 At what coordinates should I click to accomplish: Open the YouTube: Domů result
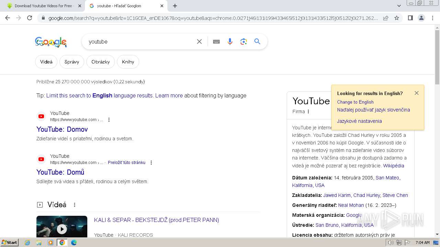tap(60, 172)
